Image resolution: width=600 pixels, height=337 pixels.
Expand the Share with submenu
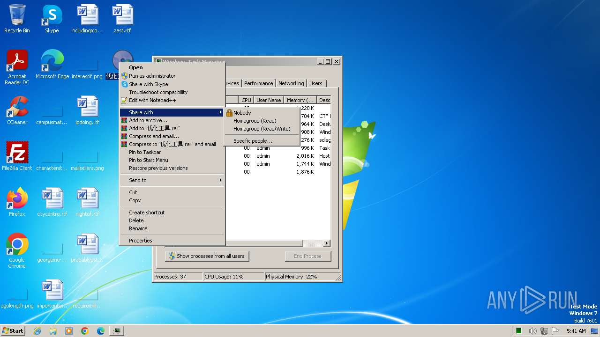[x=172, y=112]
